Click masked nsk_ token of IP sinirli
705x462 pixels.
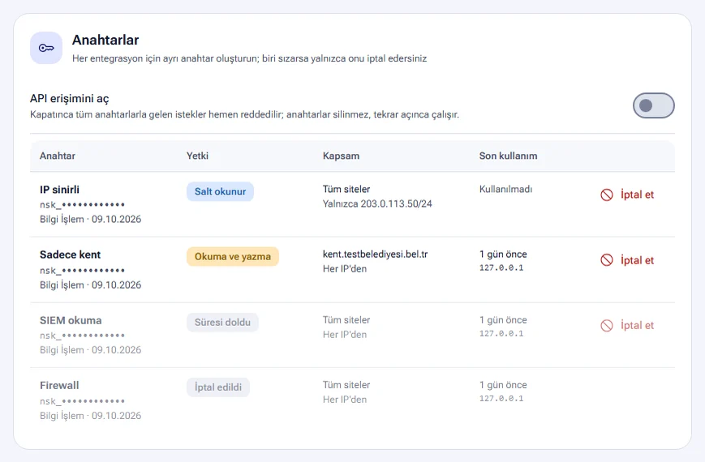(82, 205)
